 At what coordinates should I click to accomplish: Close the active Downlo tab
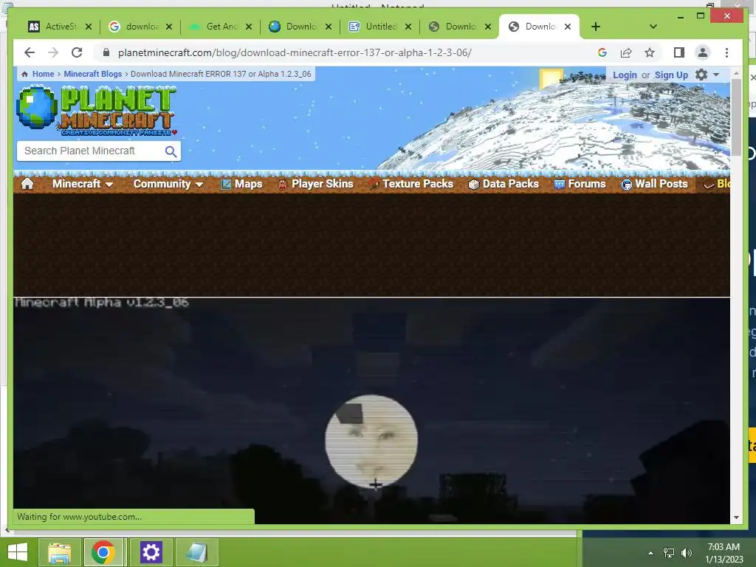tap(568, 27)
